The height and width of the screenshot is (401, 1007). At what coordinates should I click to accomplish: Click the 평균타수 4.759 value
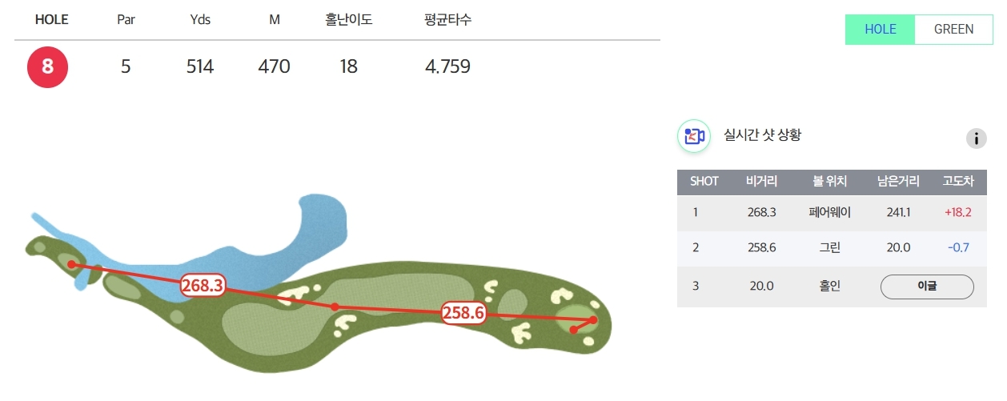447,66
